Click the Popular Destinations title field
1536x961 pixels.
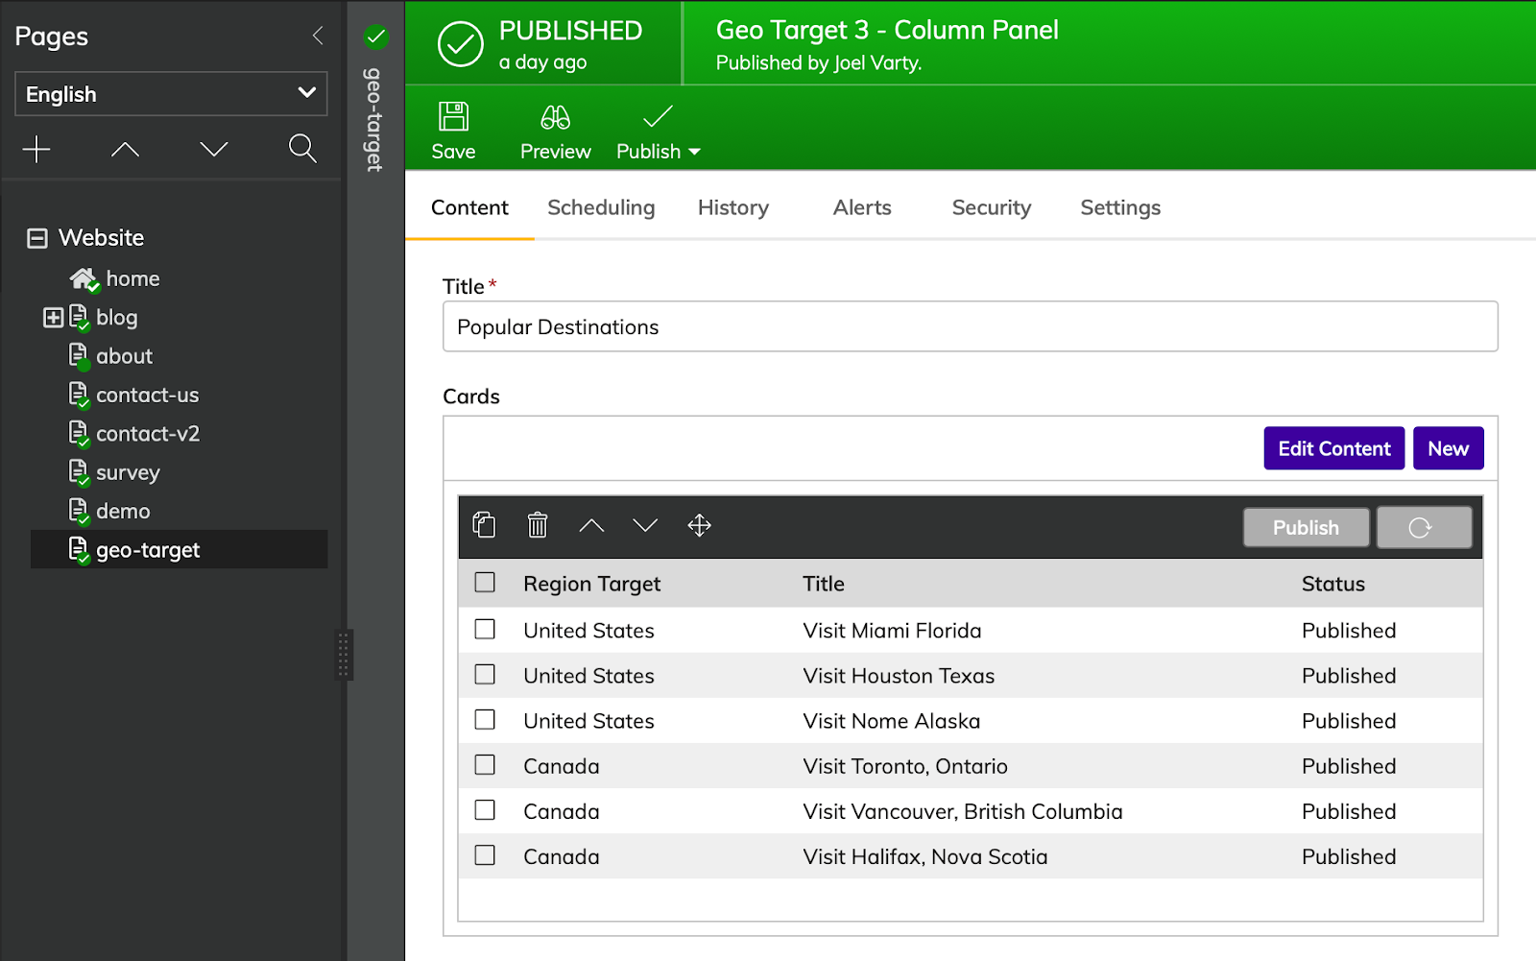click(x=970, y=327)
